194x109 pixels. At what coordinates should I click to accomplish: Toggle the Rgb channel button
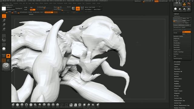(x=31, y=7)
